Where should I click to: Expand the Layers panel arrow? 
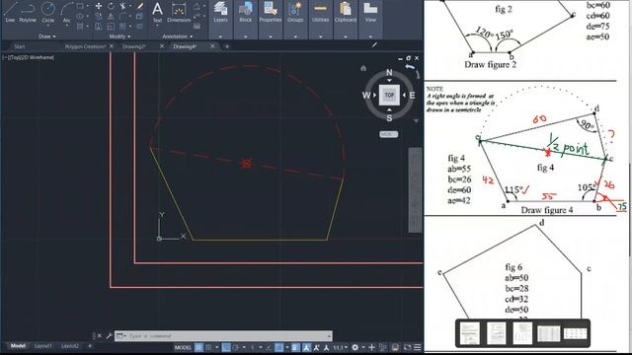[220, 36]
